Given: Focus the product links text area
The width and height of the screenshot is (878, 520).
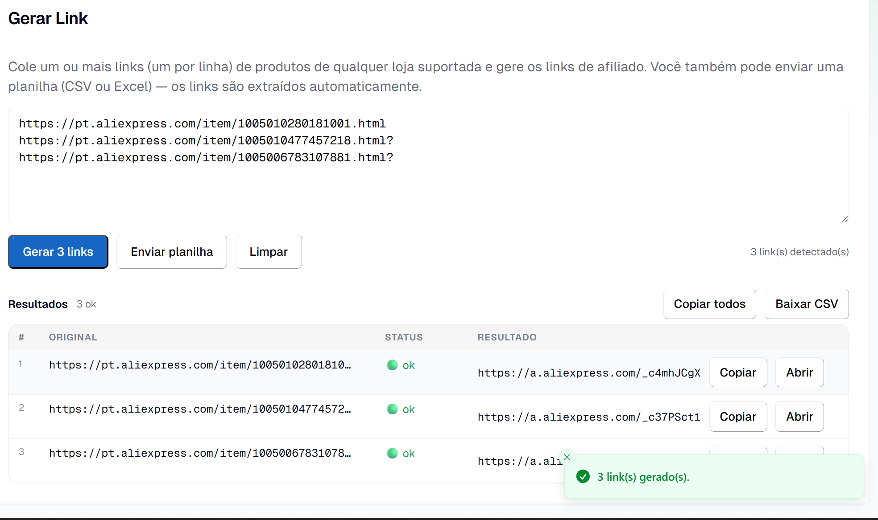Looking at the screenshot, I should [x=428, y=165].
